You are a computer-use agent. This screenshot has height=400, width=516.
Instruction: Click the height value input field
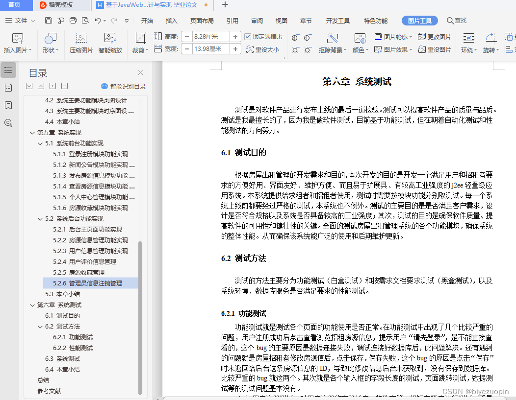[x=211, y=36]
